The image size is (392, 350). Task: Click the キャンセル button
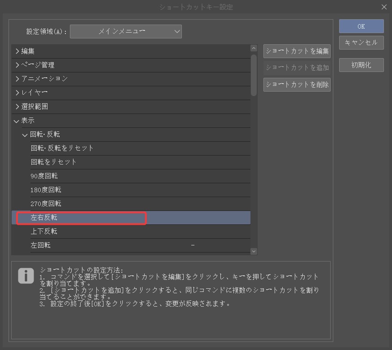click(x=361, y=42)
